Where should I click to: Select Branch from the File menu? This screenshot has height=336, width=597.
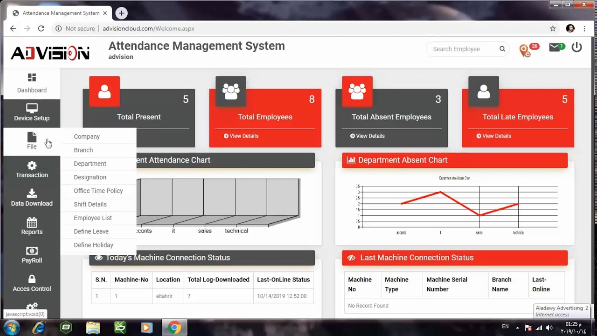(x=83, y=150)
